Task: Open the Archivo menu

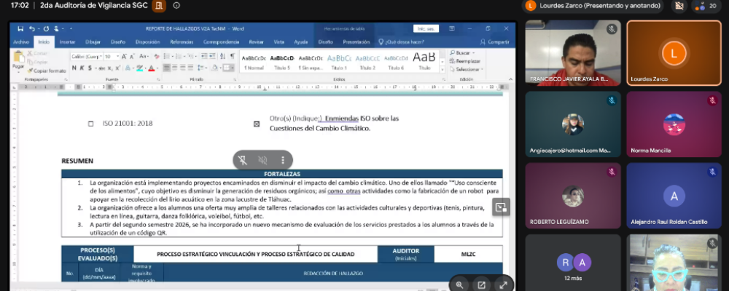Action: (x=21, y=41)
